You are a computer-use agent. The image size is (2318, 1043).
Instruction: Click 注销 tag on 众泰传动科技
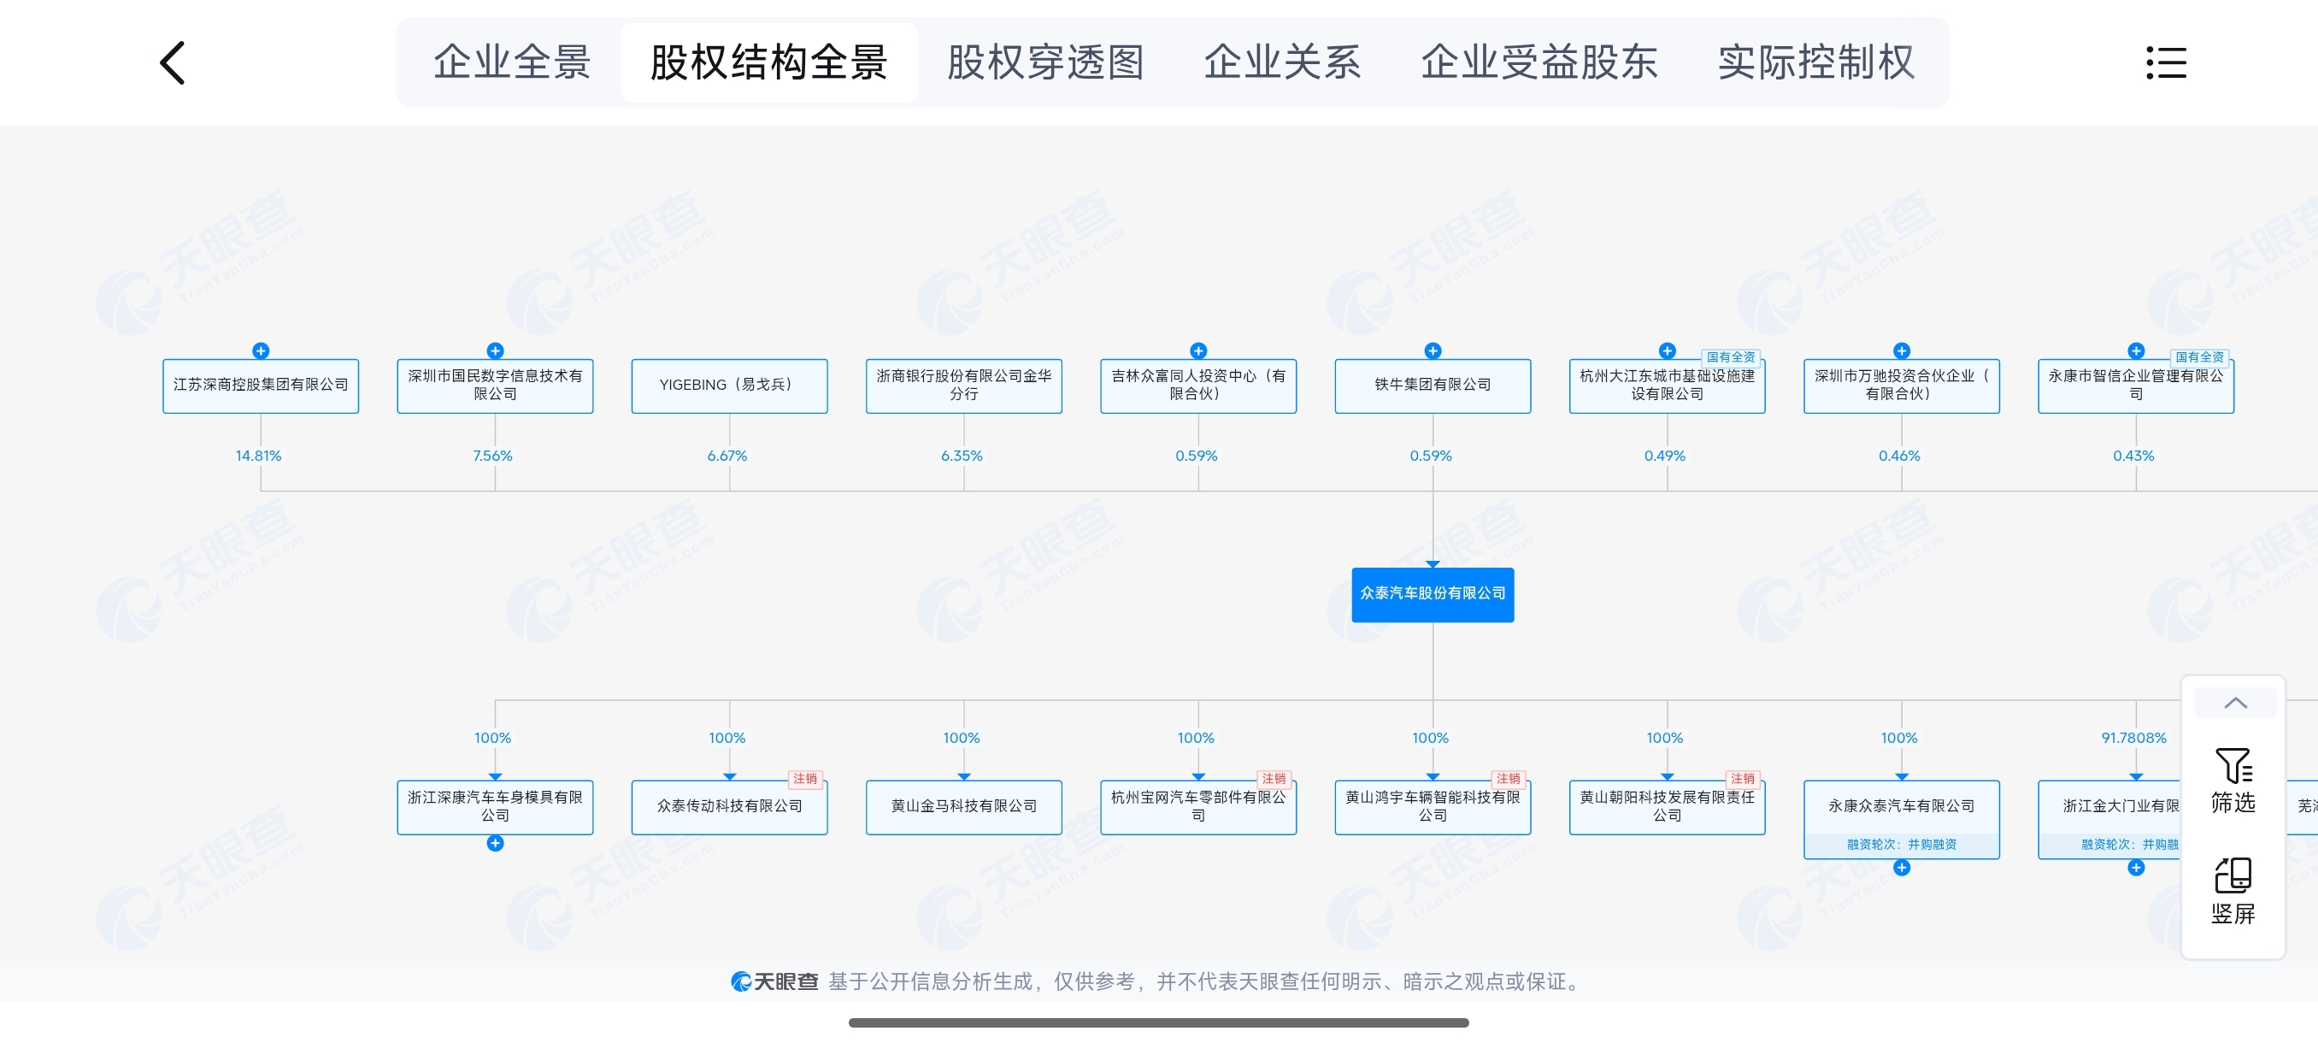pyautogui.click(x=805, y=779)
